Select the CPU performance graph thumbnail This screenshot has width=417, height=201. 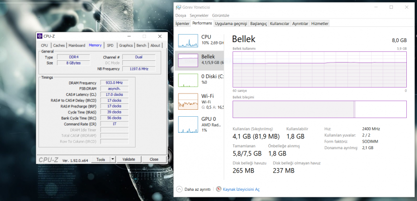point(188,41)
